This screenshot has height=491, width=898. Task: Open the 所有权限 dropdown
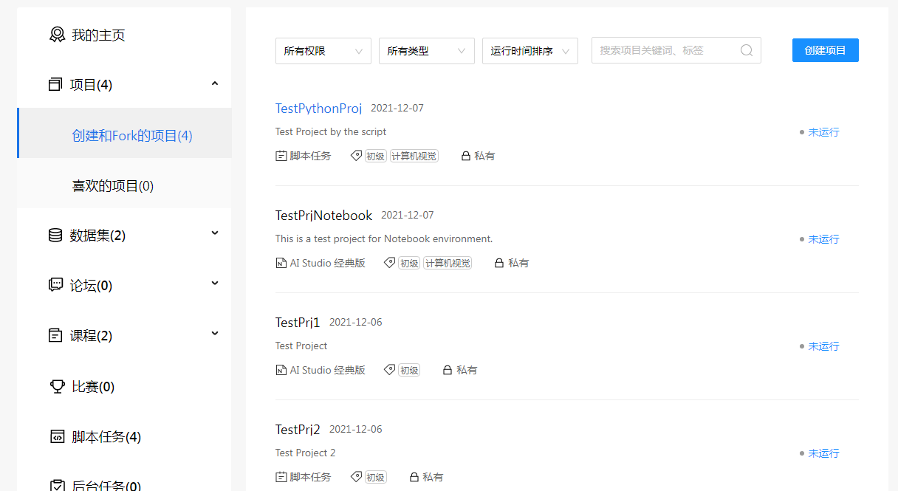coord(323,51)
